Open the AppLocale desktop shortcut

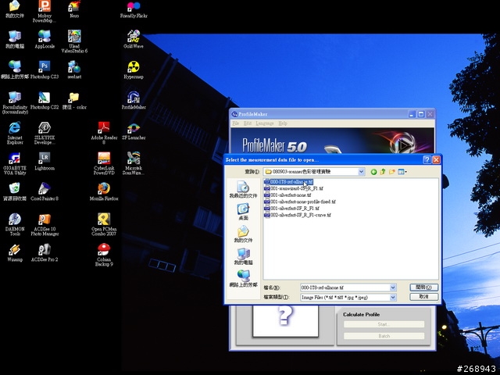(x=45, y=39)
